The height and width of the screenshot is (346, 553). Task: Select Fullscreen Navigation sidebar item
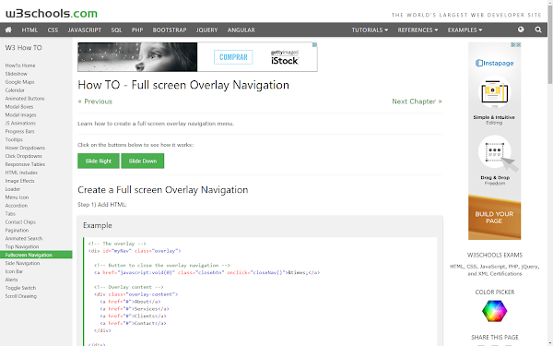pyautogui.click(x=36, y=255)
